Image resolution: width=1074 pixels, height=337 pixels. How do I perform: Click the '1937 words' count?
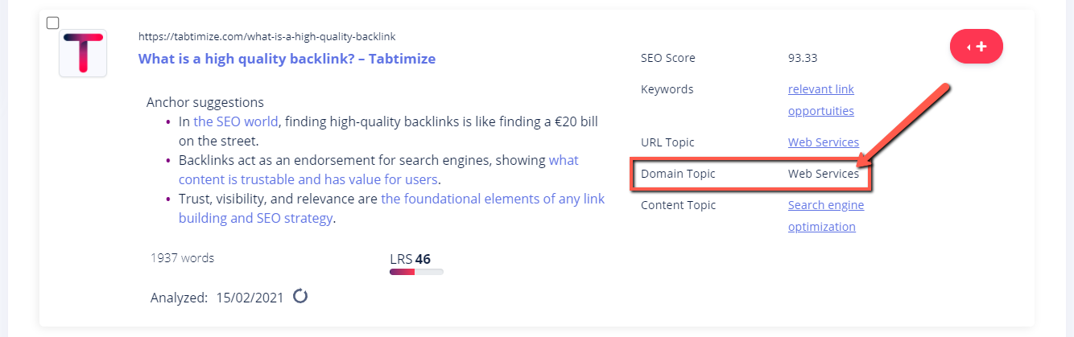pos(182,258)
